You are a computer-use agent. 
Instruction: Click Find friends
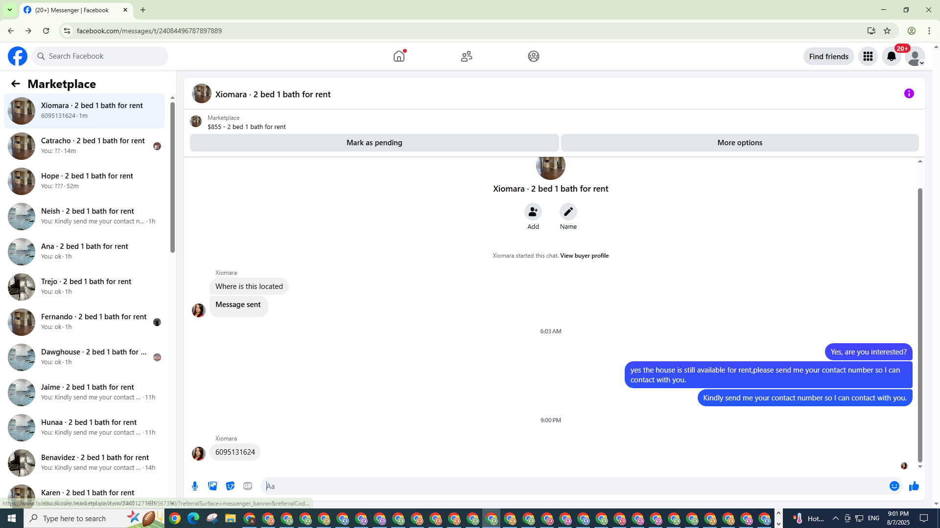829,56
